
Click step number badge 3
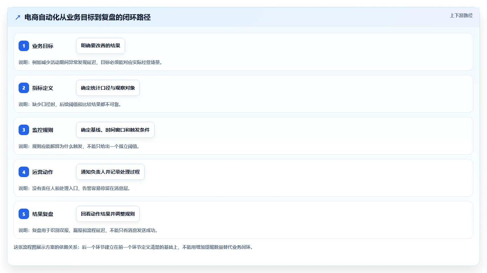pos(24,130)
